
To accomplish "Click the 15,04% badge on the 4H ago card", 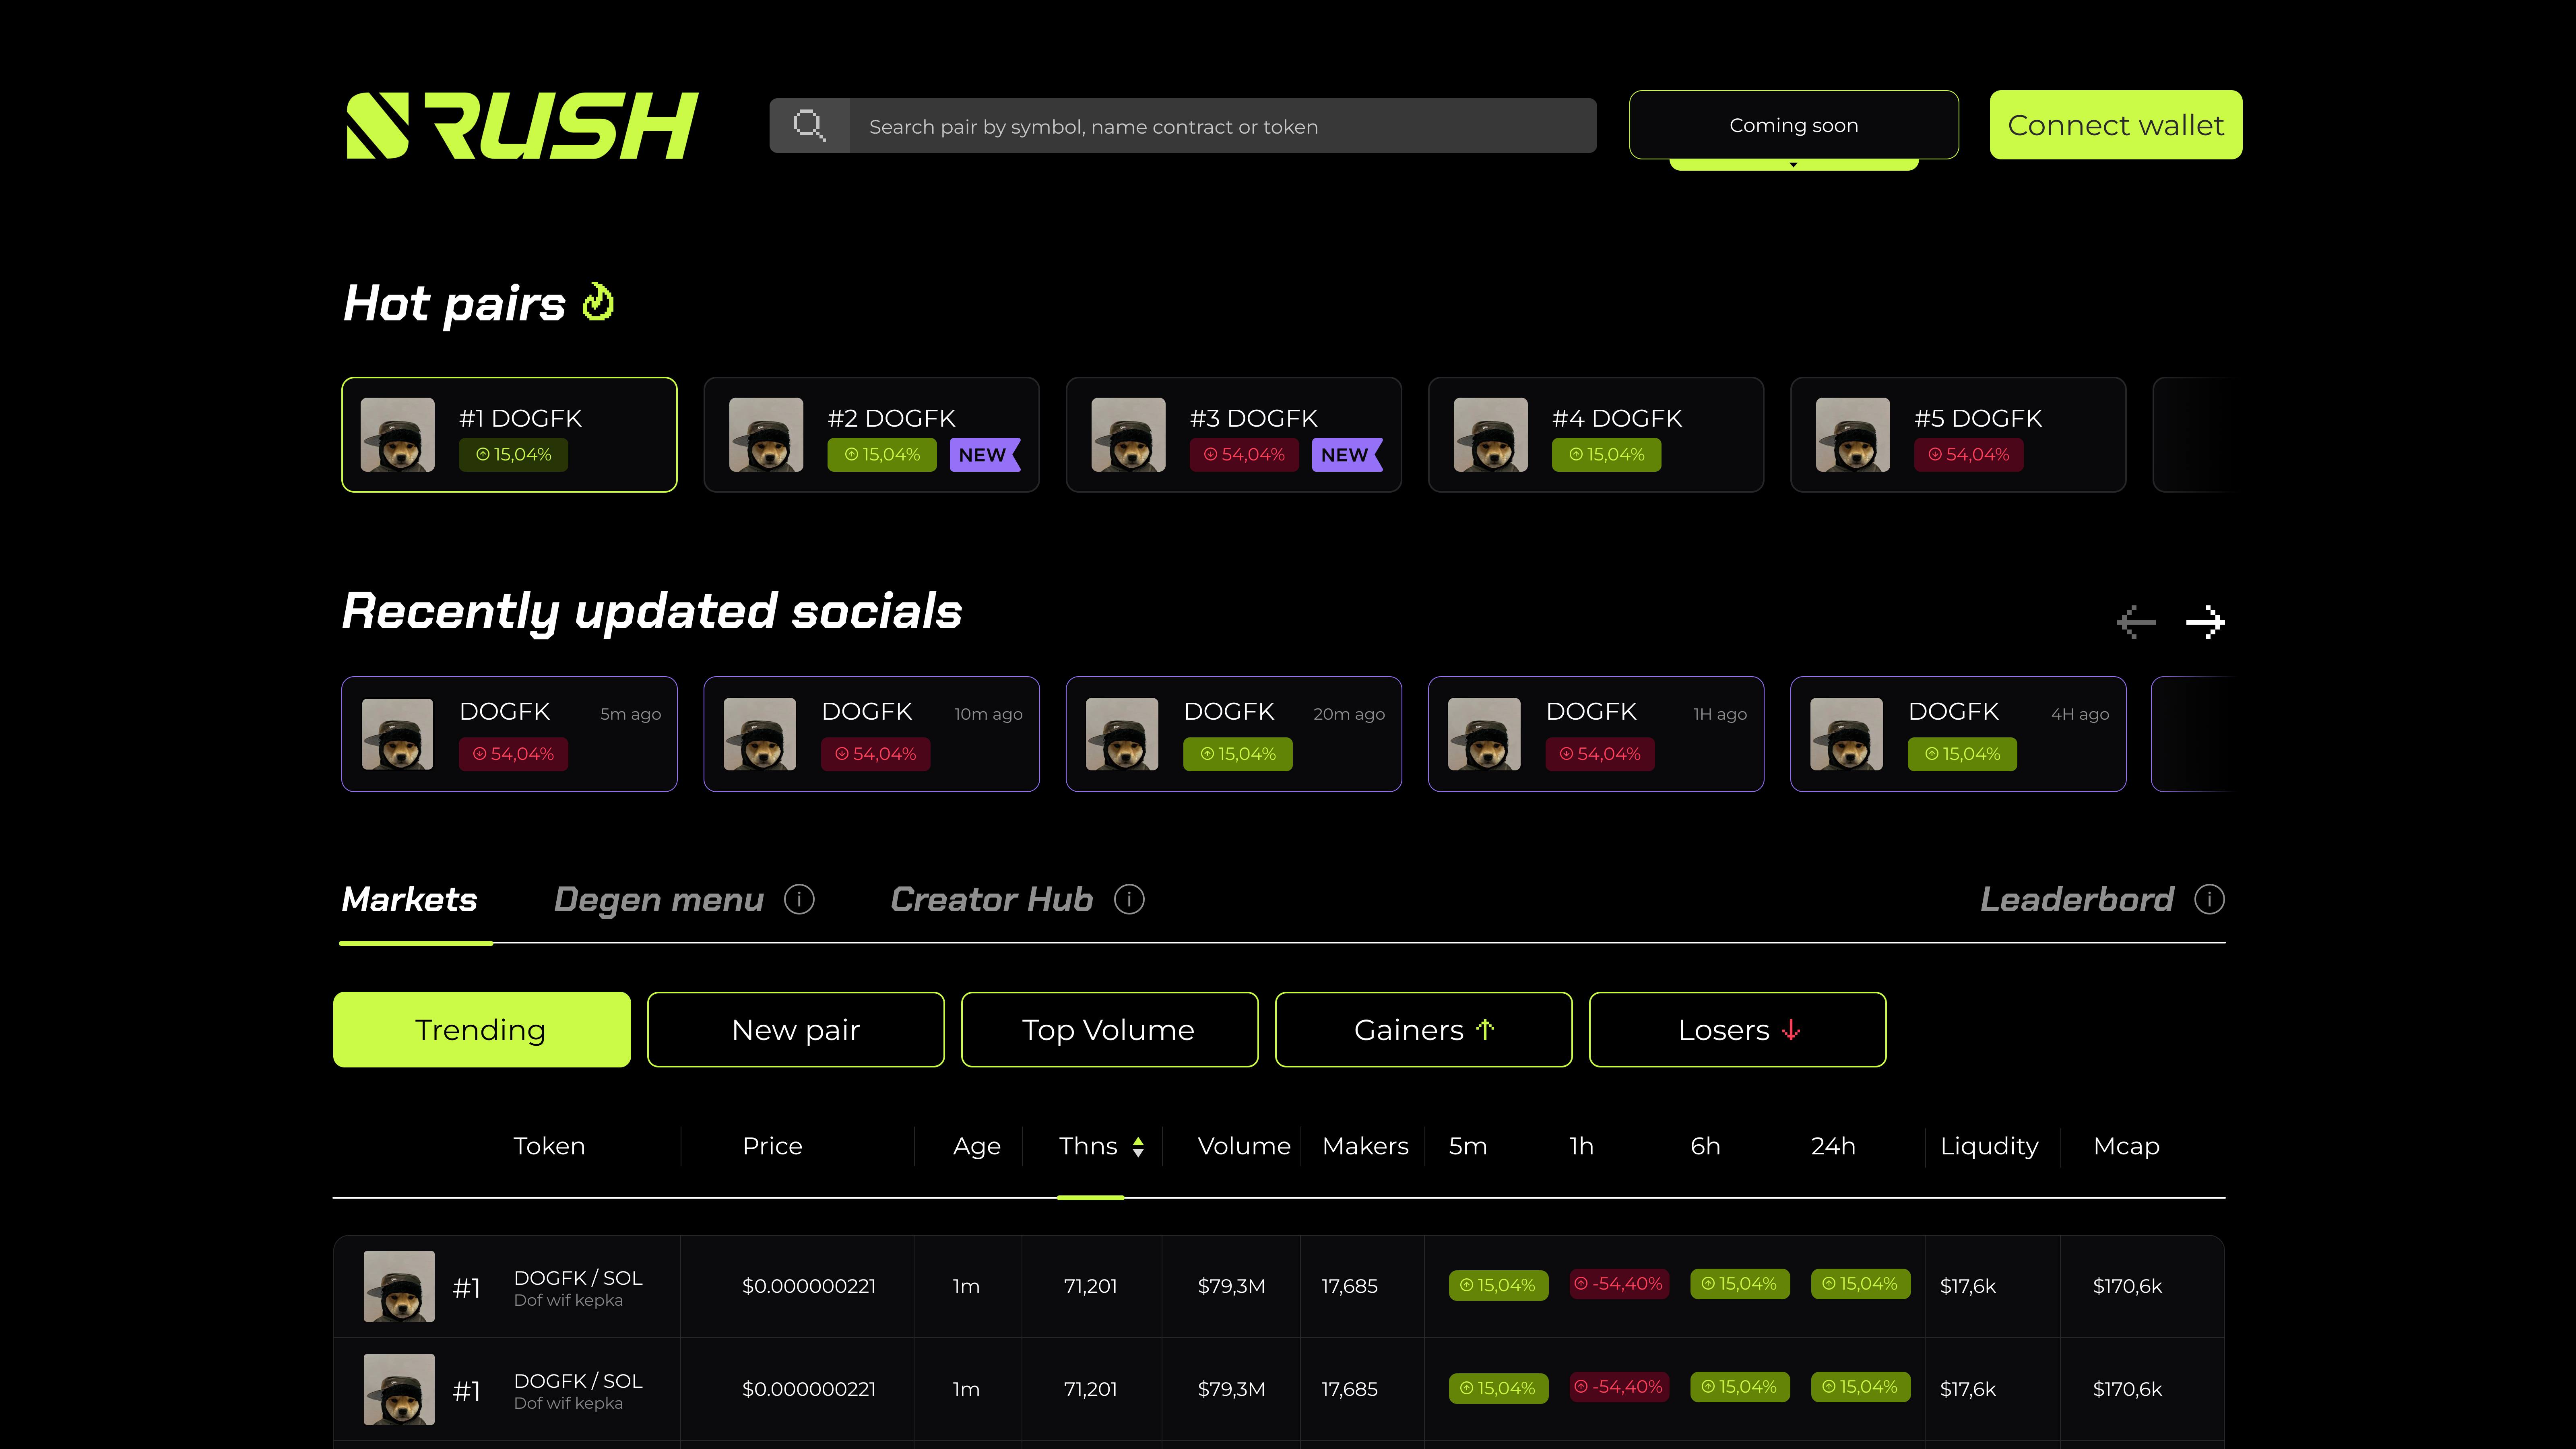I will click(x=1962, y=754).
